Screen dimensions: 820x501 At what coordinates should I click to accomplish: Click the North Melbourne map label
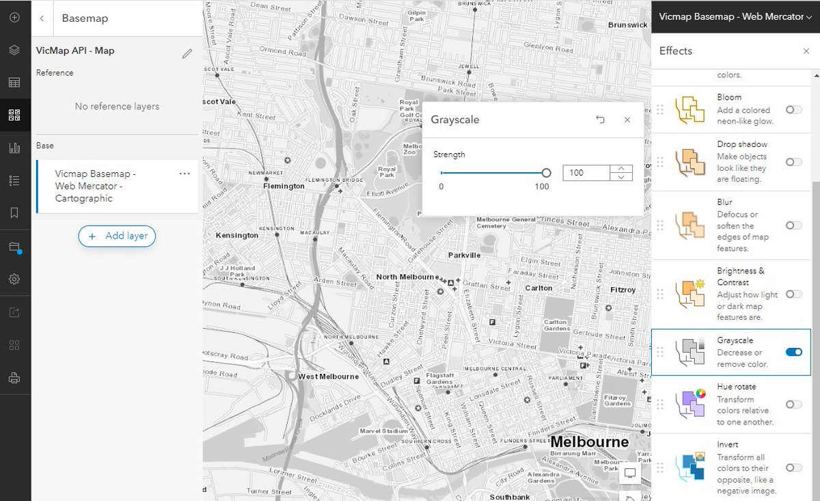point(407,277)
